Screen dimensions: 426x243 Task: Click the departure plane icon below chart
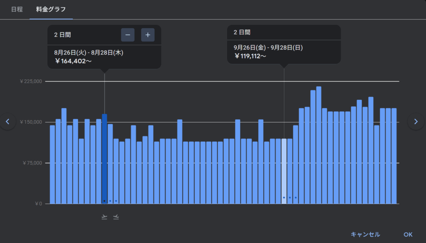[x=104, y=217]
